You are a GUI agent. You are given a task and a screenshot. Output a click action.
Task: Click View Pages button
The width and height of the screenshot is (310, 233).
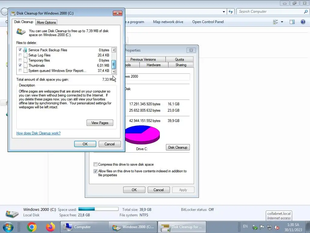pyautogui.click(x=100, y=123)
